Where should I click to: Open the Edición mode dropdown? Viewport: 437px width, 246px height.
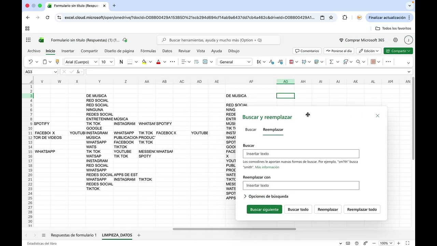pos(369,51)
